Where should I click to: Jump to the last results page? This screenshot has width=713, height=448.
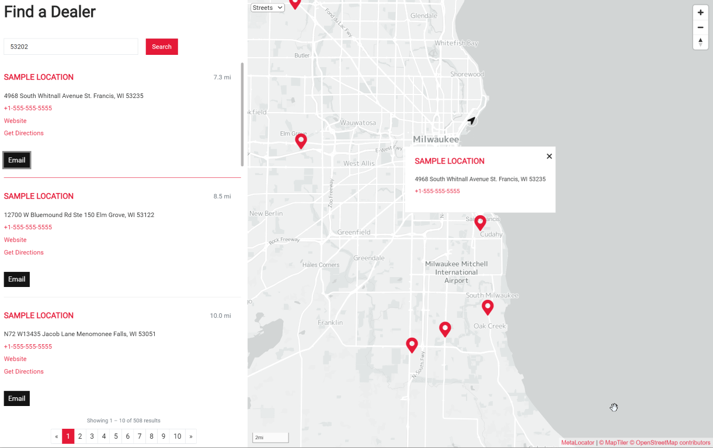tap(191, 436)
